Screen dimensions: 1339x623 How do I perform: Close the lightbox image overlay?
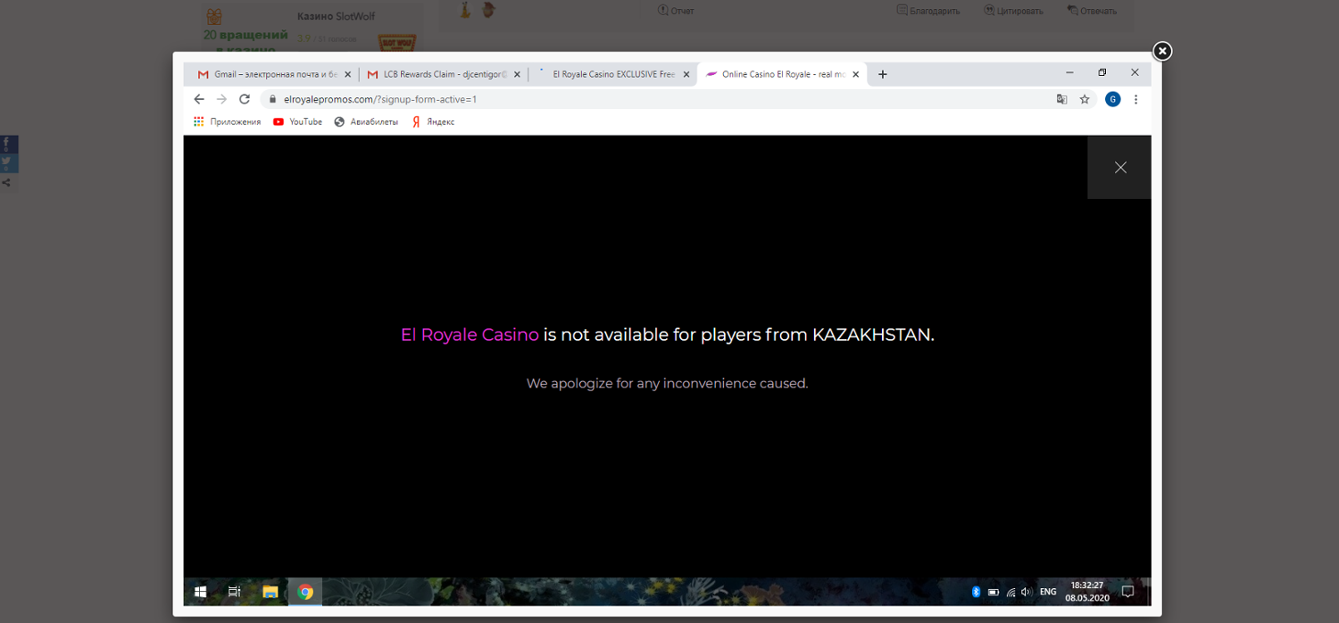point(1161,51)
